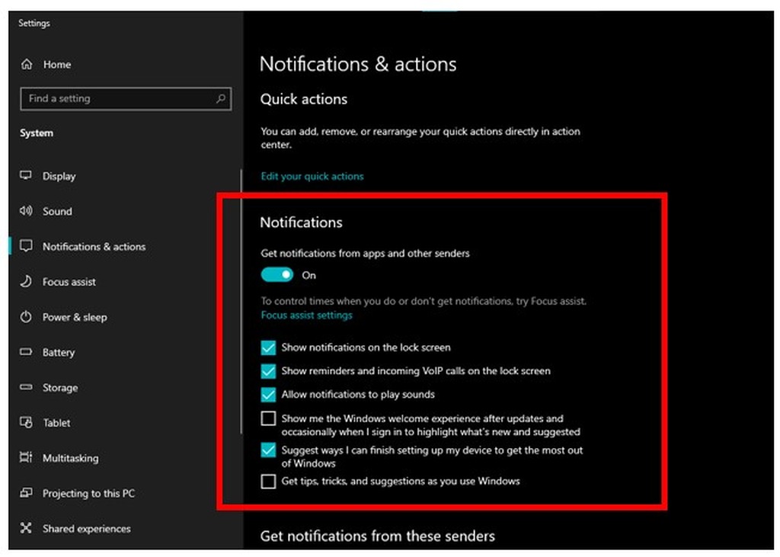Click the Find a setting search box
The height and width of the screenshot is (557, 780).
pos(126,98)
